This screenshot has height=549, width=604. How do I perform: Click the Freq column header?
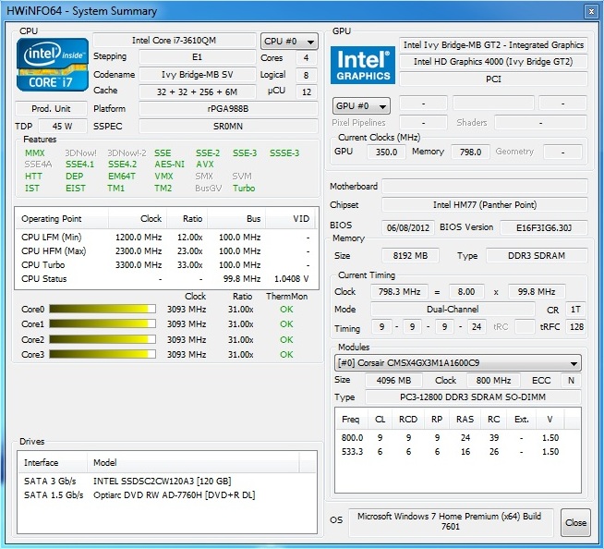click(351, 419)
